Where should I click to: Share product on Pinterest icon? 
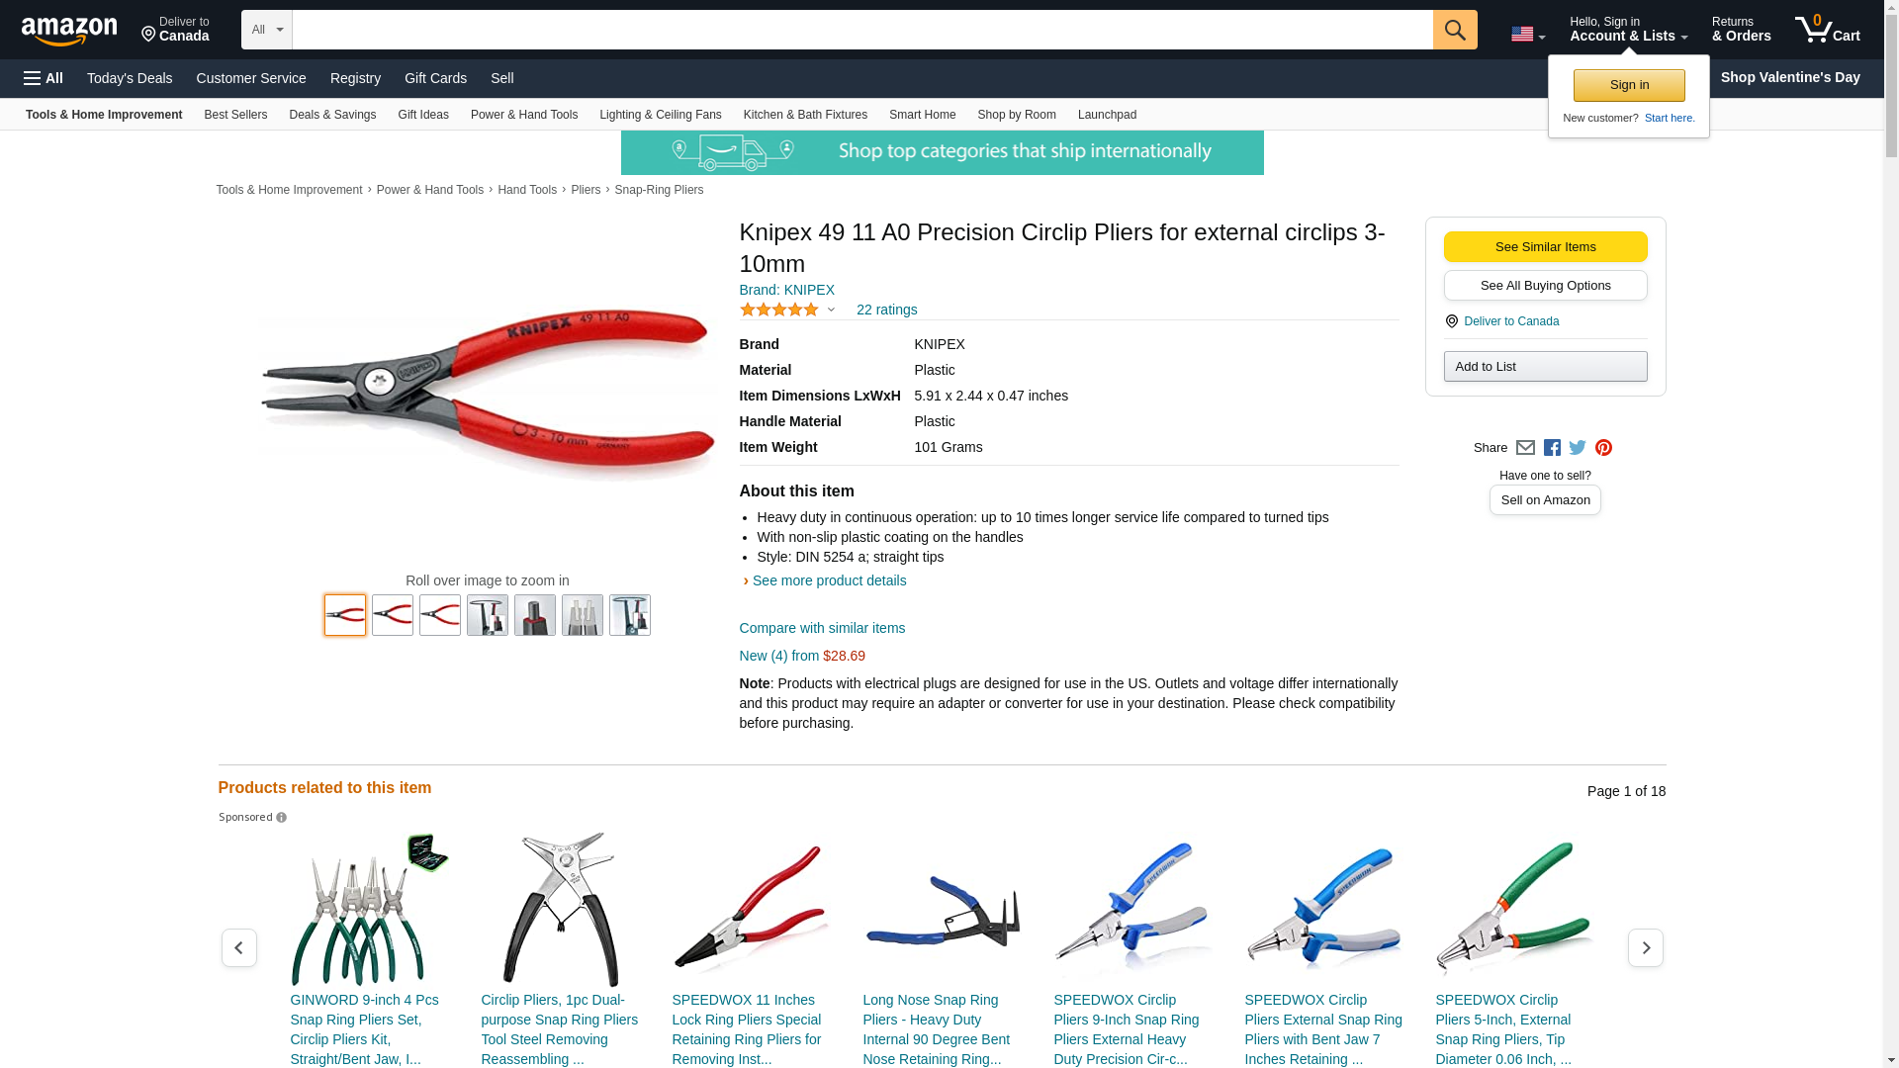pyautogui.click(x=1603, y=448)
